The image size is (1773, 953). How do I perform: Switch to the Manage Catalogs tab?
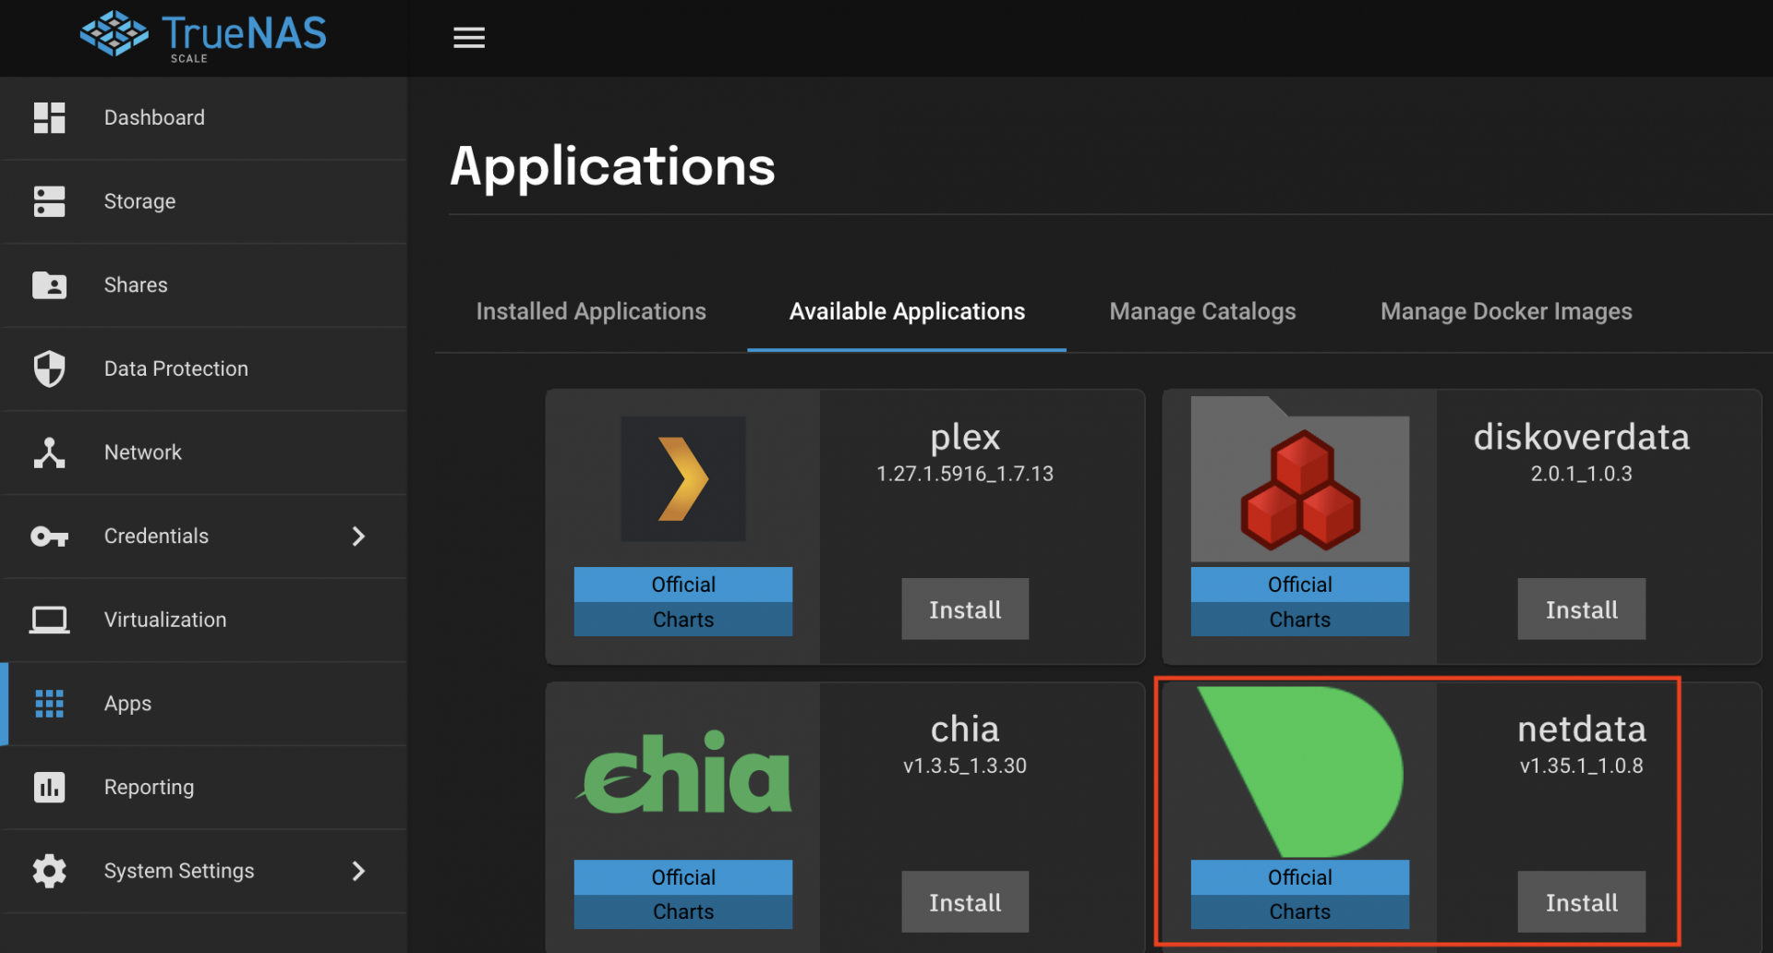coord(1202,312)
